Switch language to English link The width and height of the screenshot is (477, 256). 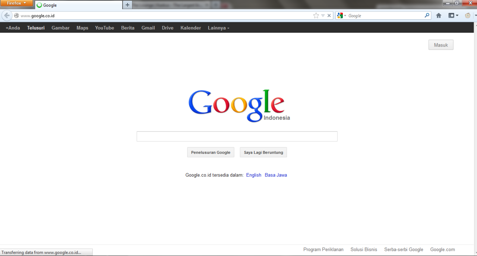254,175
